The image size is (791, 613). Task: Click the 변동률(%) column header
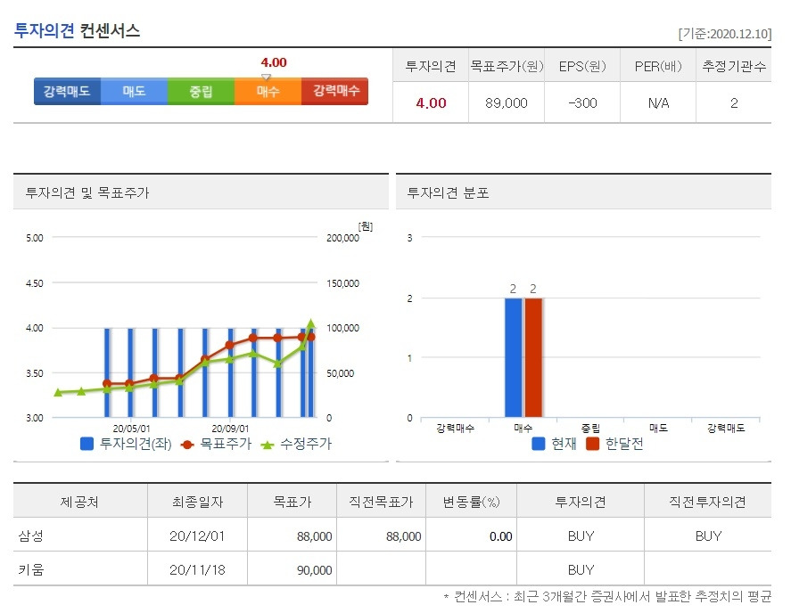471,502
